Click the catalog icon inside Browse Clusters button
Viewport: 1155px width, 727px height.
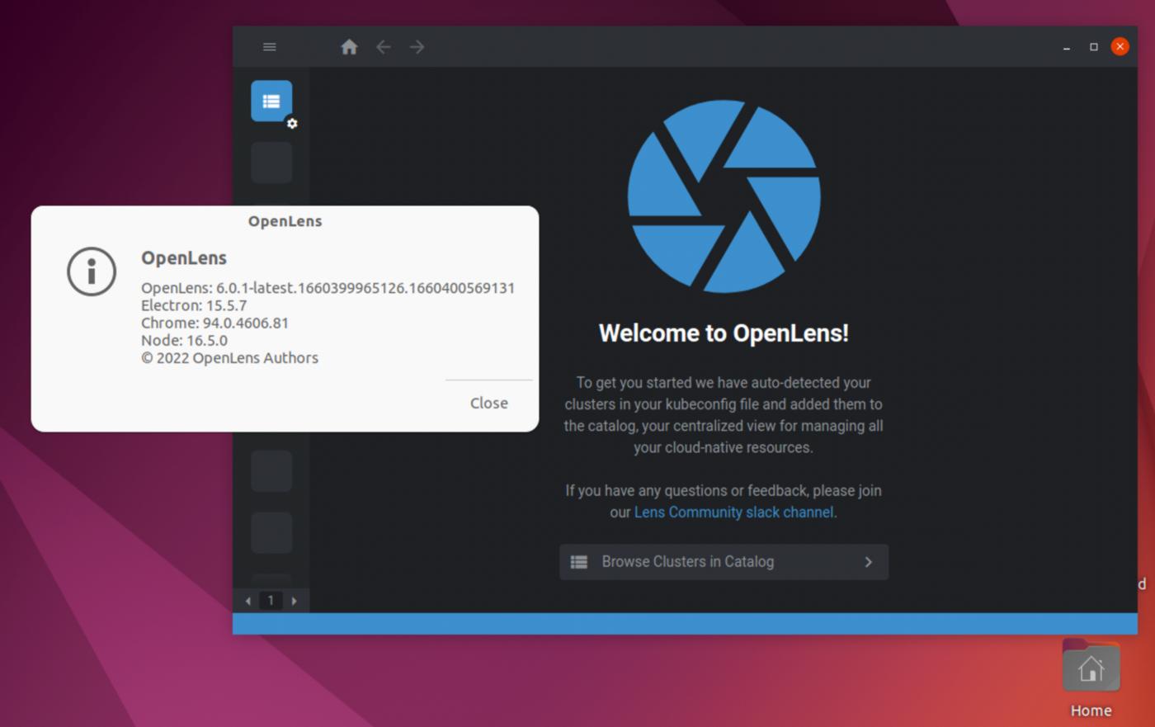(580, 562)
